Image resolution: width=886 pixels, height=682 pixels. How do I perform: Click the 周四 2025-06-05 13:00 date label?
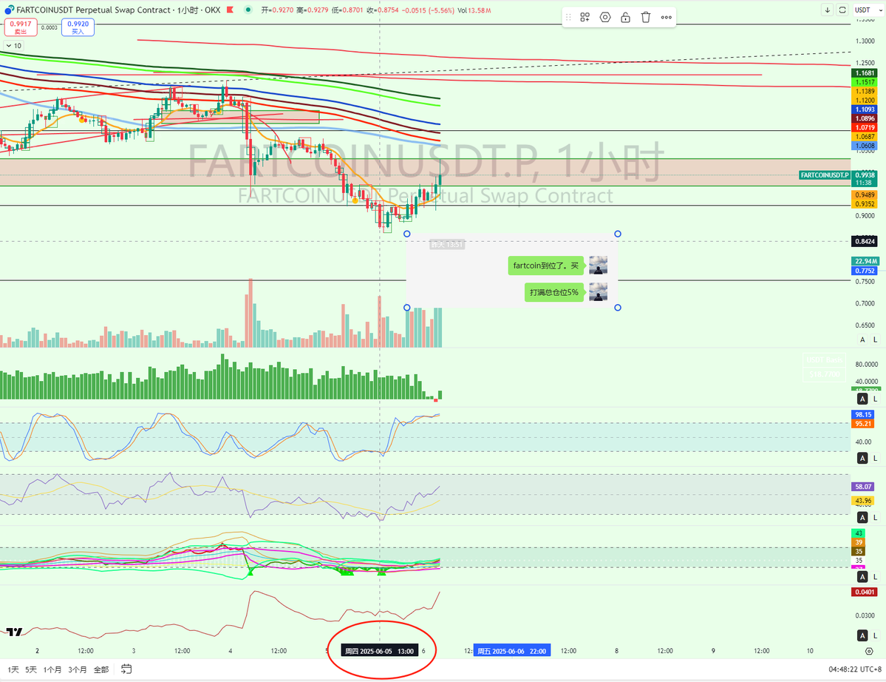coord(379,651)
